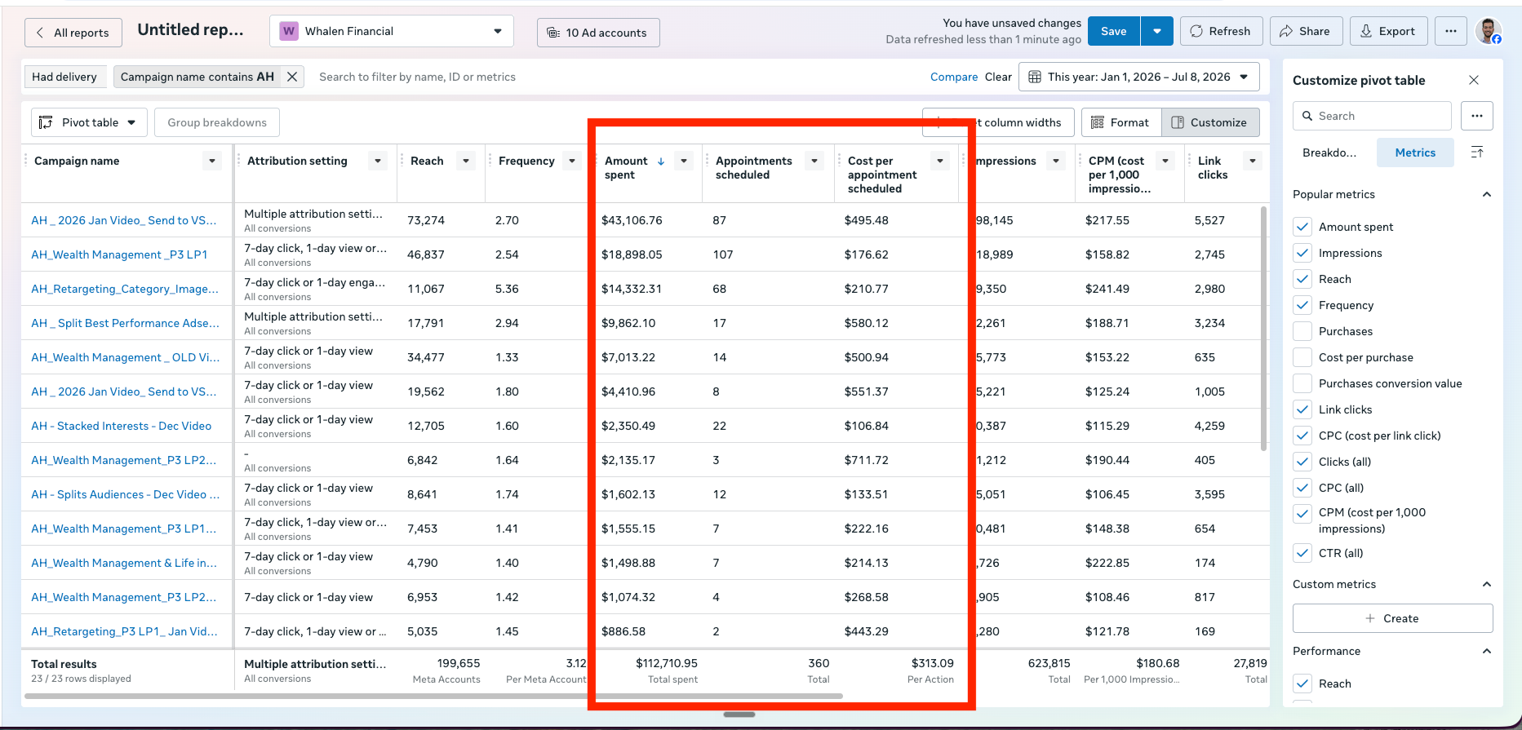Save the report

(x=1113, y=31)
